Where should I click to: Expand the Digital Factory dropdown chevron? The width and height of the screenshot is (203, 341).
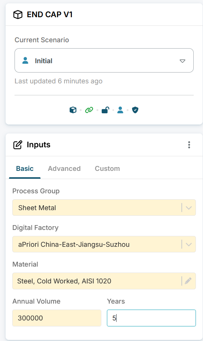point(189,245)
